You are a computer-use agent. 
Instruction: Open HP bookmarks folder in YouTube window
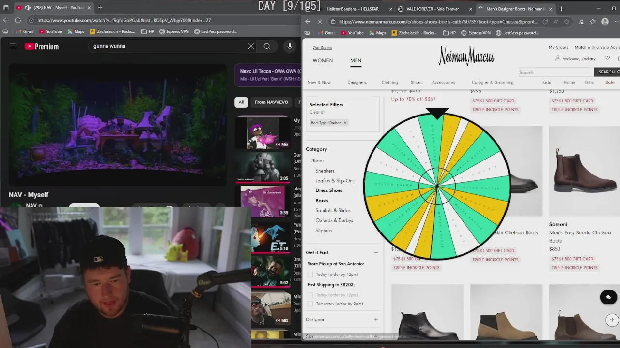tap(148, 32)
